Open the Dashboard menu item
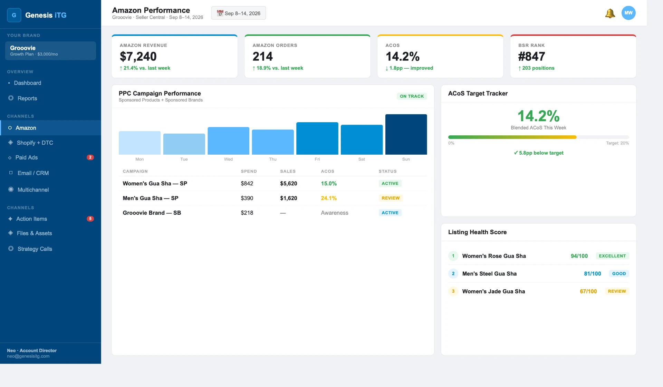 click(x=50, y=83)
